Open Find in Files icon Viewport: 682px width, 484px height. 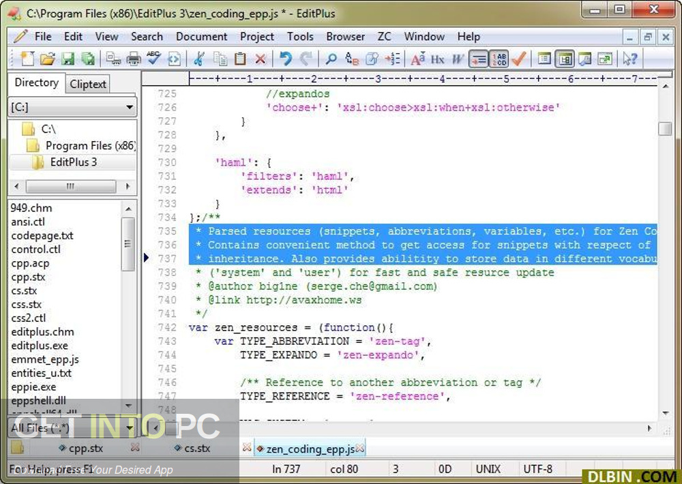click(372, 59)
